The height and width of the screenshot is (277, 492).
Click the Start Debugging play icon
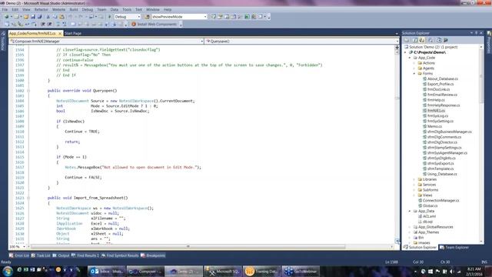109,17
